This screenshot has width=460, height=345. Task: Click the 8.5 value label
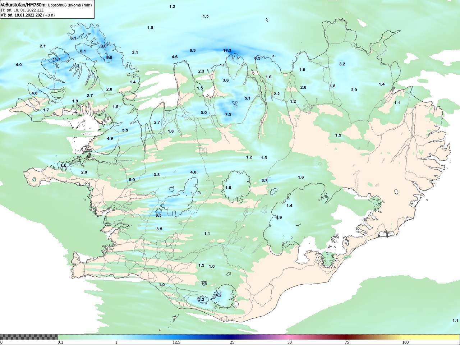tap(158, 215)
